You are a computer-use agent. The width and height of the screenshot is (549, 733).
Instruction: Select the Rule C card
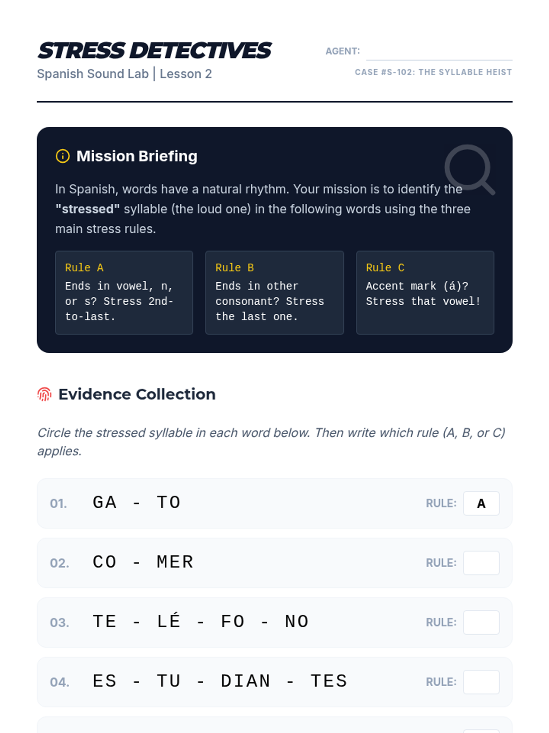tap(425, 292)
